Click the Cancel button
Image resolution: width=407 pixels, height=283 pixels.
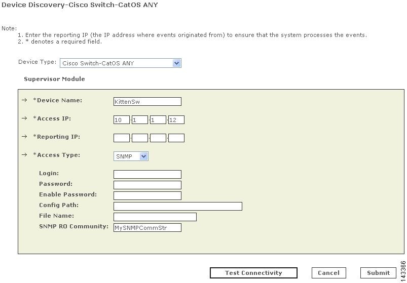tap(328, 273)
